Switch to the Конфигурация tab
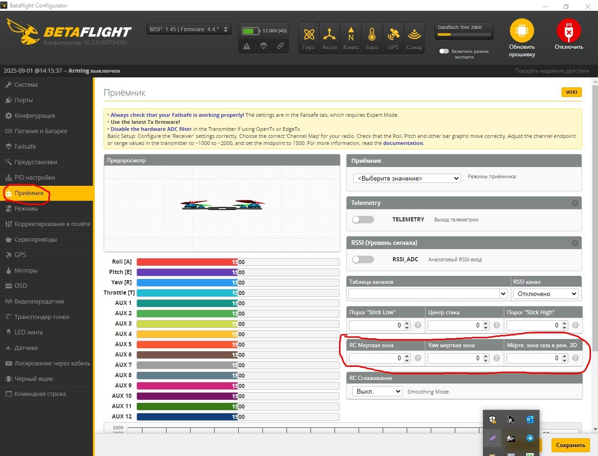This screenshot has width=598, height=456. 46,116
